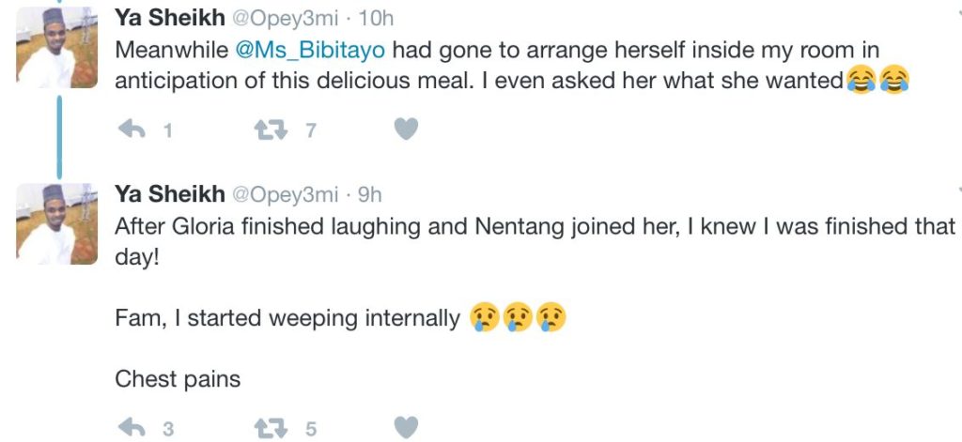Click the reply arrow on the 9h tweet

[130, 429]
